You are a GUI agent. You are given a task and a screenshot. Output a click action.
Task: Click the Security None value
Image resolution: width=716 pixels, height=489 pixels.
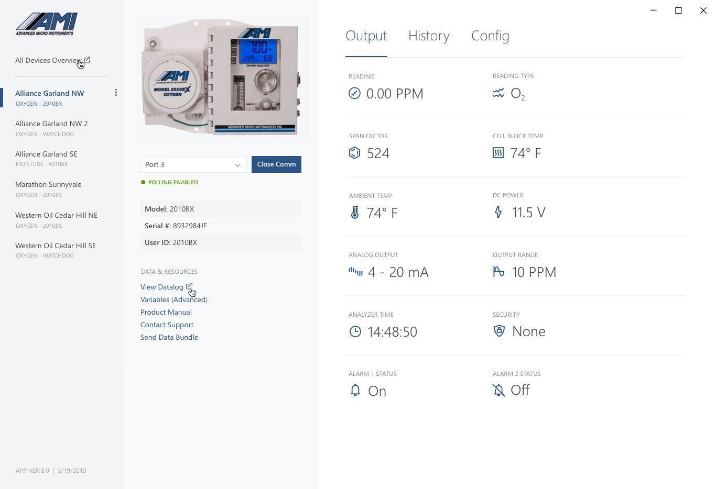[x=528, y=331]
